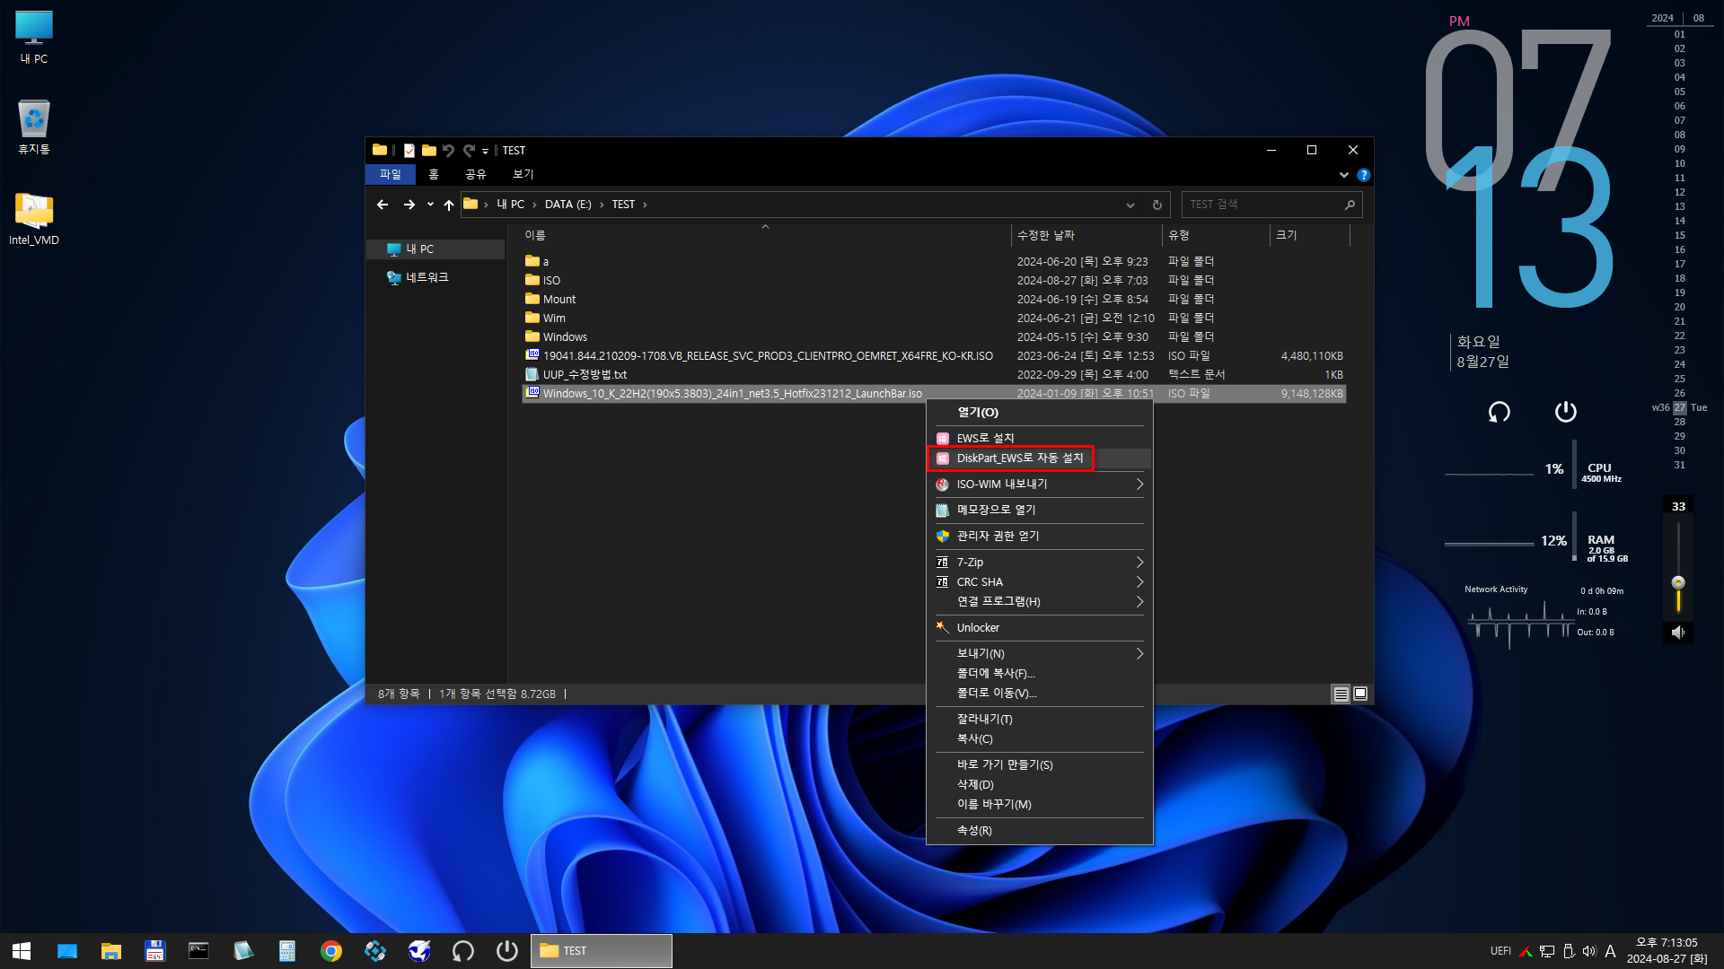Refresh the TEST folder view

click(x=1157, y=205)
